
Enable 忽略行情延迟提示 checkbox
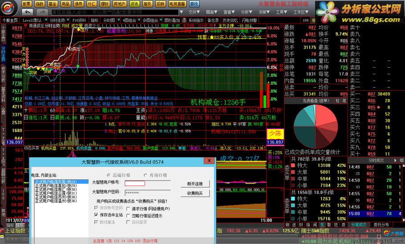[128, 216]
